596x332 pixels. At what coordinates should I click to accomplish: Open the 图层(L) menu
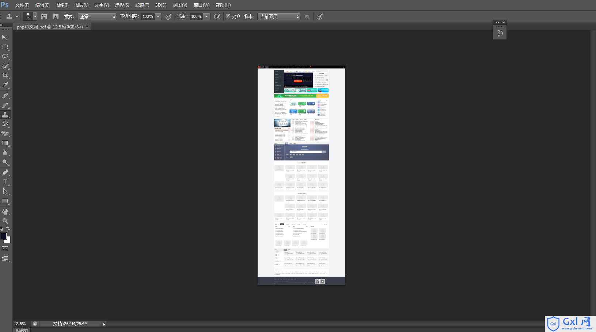click(x=81, y=5)
